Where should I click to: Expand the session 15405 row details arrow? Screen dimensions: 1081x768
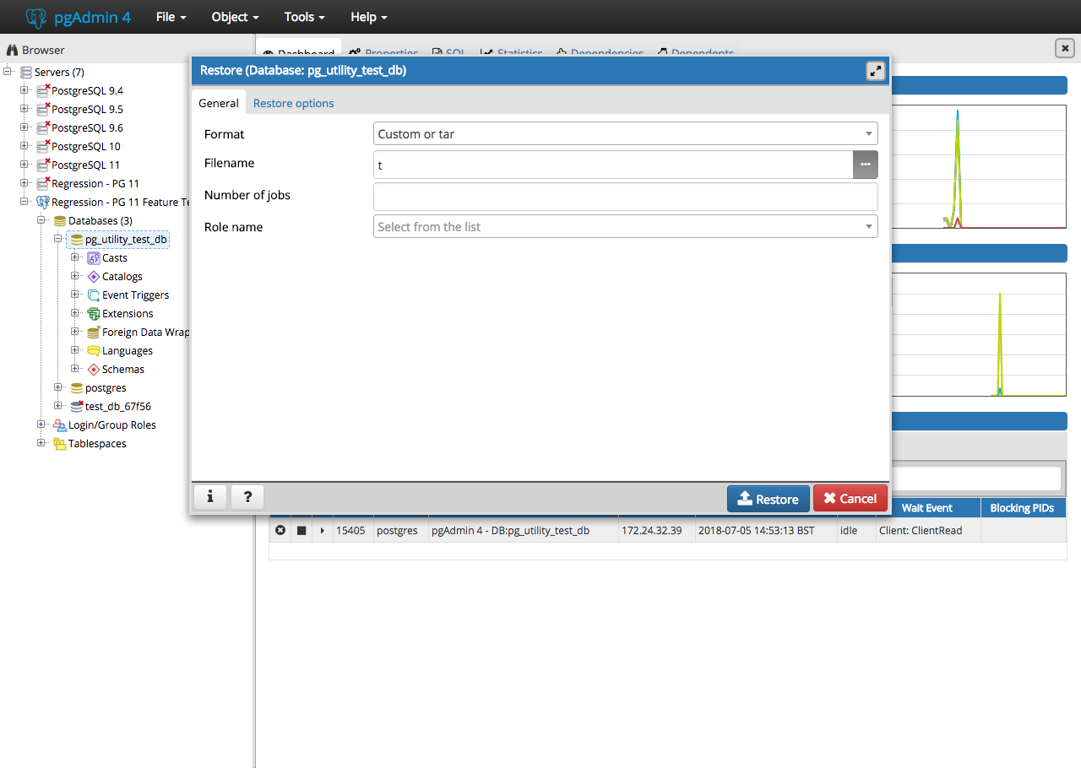(x=323, y=531)
